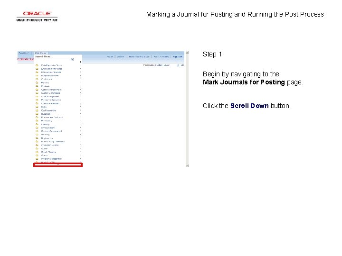Click folder icon beside Manufacturing Definitions

click(x=37, y=141)
